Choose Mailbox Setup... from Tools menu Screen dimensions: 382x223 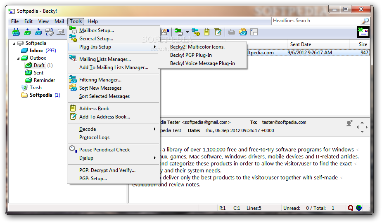pos(114,30)
